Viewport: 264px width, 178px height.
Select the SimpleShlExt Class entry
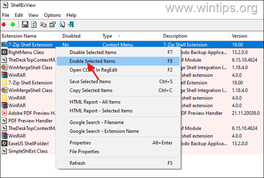(28, 151)
